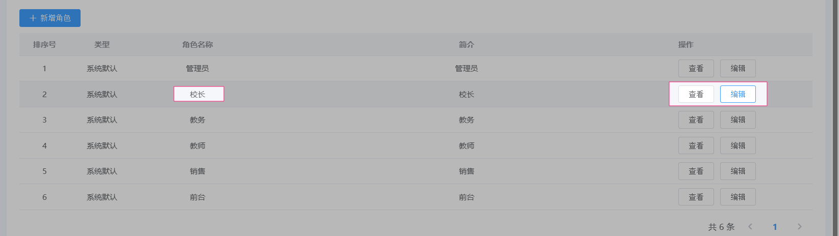This screenshot has width=839, height=236.
Task: Click 查看 in the 销售 row
Action: point(696,171)
